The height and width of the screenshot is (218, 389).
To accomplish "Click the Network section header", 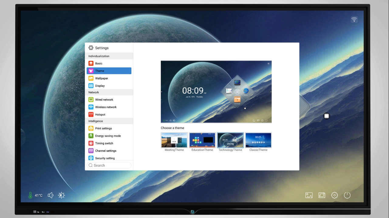I will [x=109, y=92].
